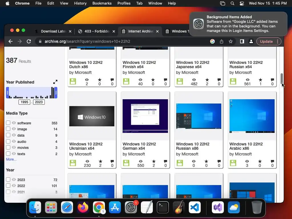Open Terminal from the Dock

[x=163, y=207]
